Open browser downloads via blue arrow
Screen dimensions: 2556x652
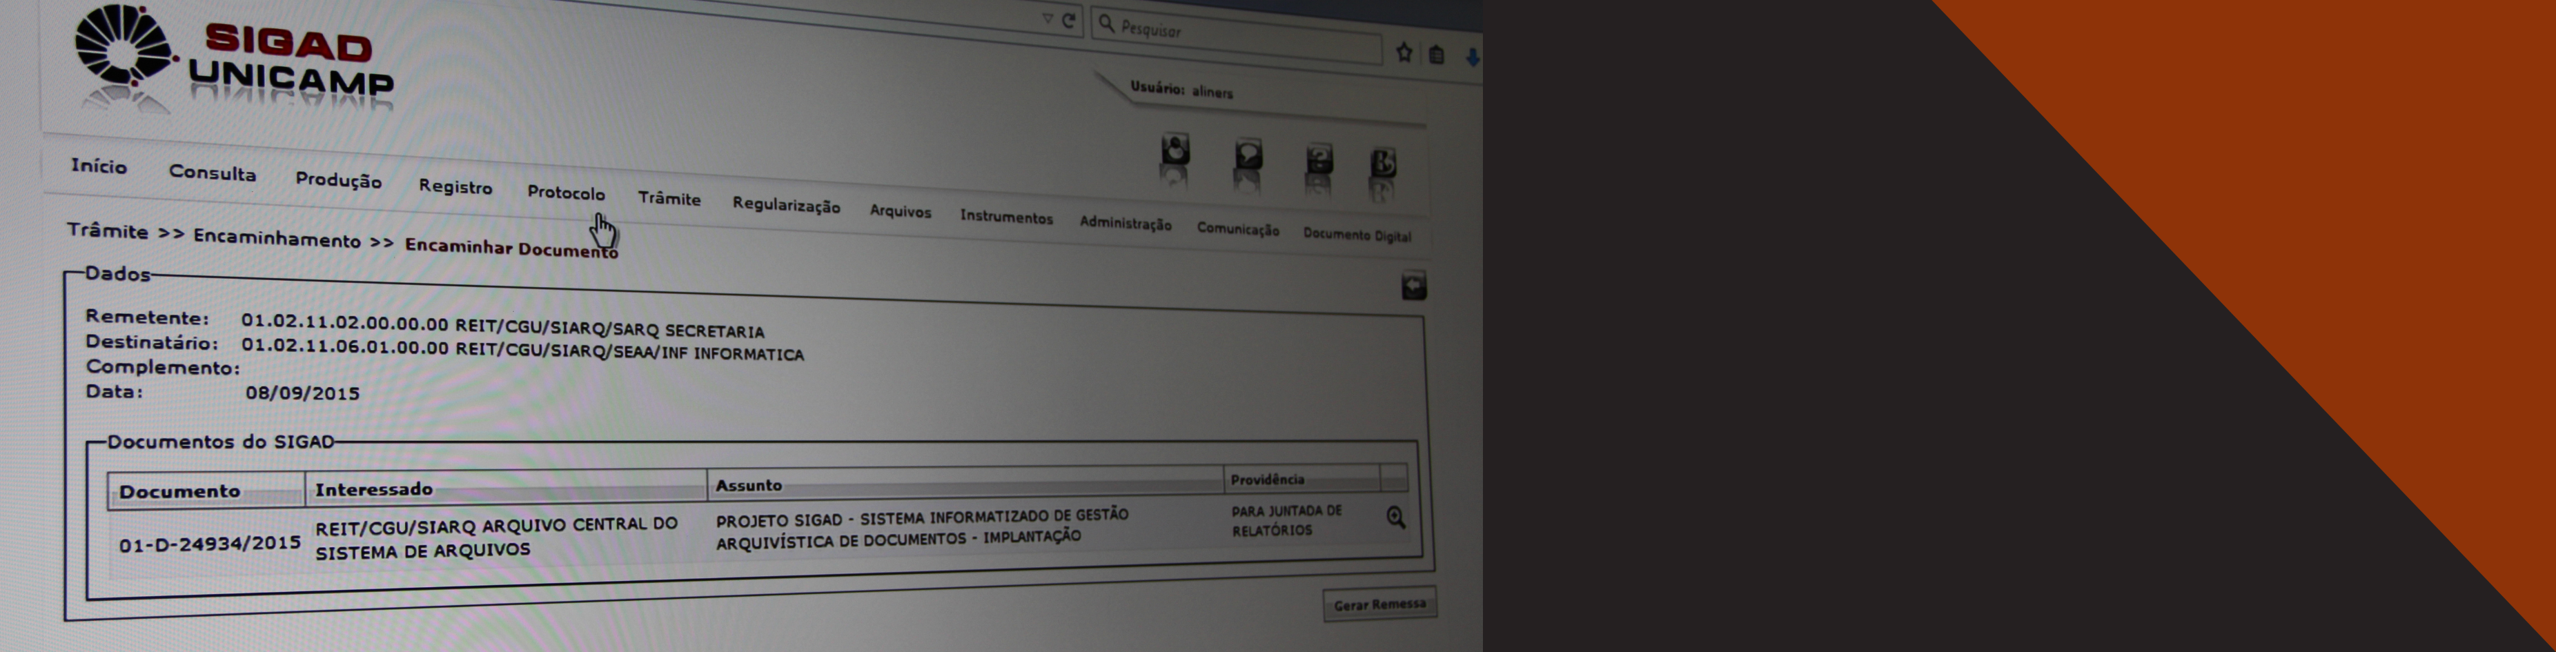click(1473, 57)
